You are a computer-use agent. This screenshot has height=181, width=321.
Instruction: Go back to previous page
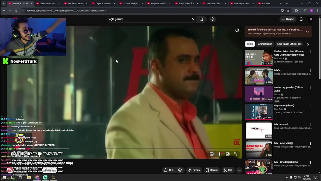coord(4,11)
